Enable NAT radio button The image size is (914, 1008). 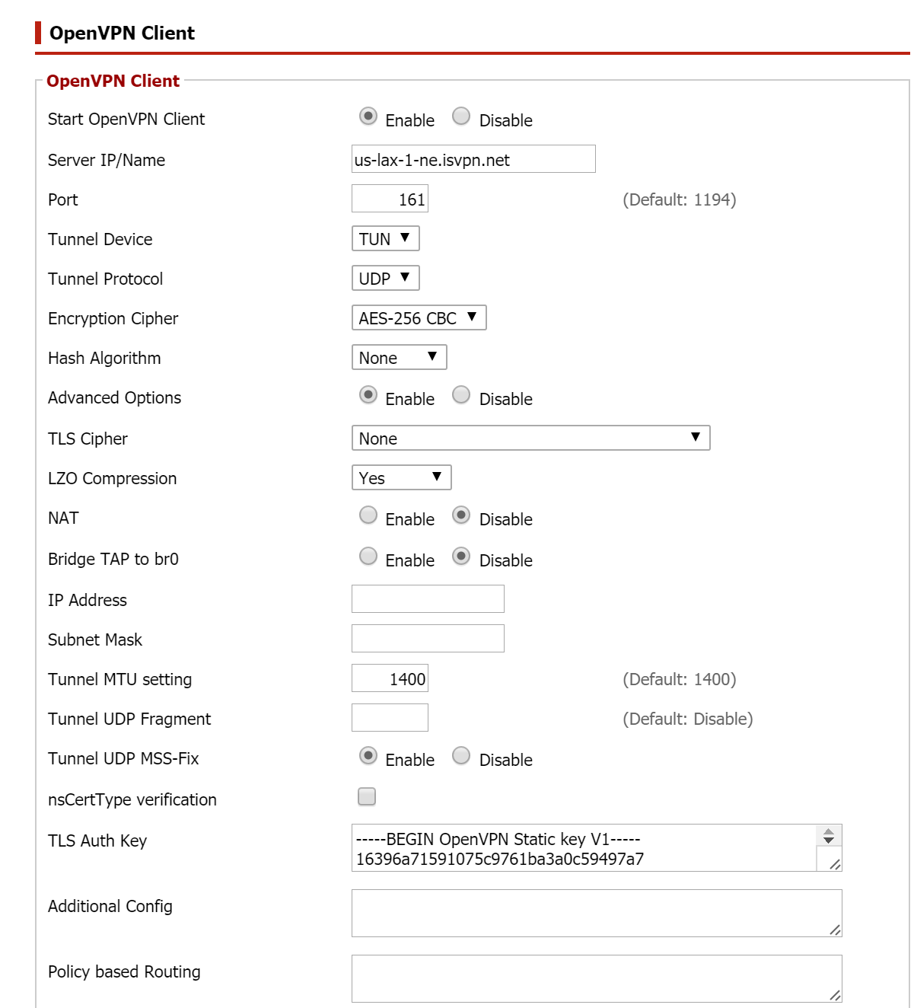pos(368,515)
